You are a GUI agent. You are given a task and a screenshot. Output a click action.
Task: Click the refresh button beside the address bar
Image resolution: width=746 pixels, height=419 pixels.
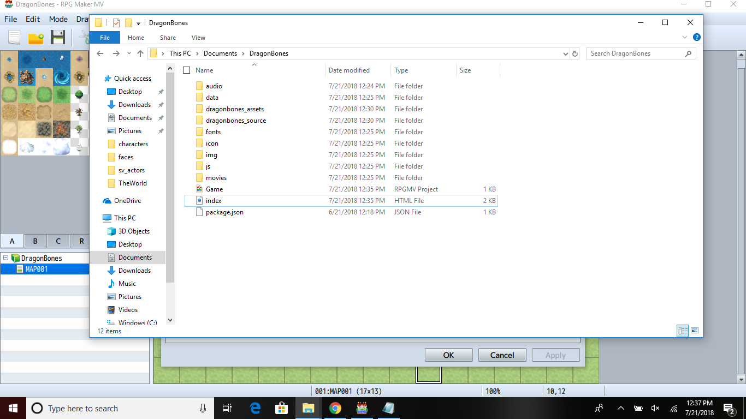(575, 53)
